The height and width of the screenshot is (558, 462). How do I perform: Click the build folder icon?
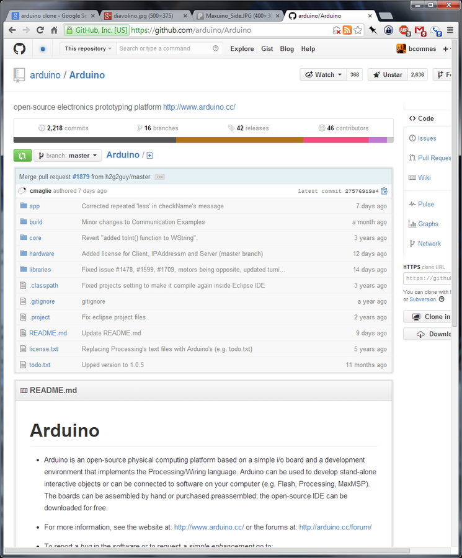click(x=24, y=221)
